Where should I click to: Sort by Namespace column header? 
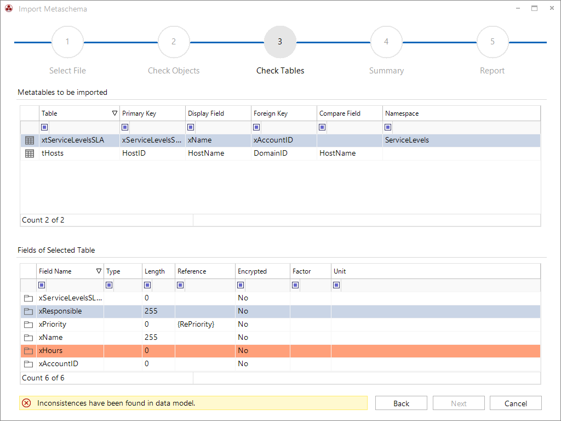[x=461, y=113]
